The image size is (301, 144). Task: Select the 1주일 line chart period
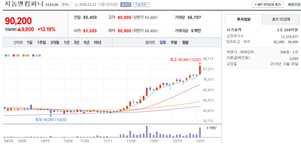(41, 42)
